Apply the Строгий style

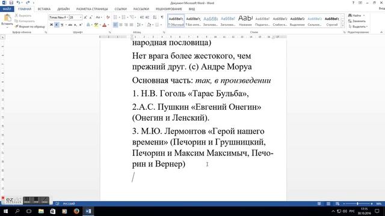pos(332,21)
